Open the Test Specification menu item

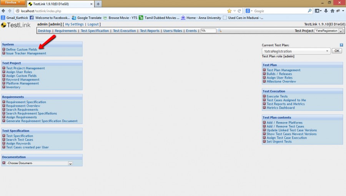(x=95, y=31)
